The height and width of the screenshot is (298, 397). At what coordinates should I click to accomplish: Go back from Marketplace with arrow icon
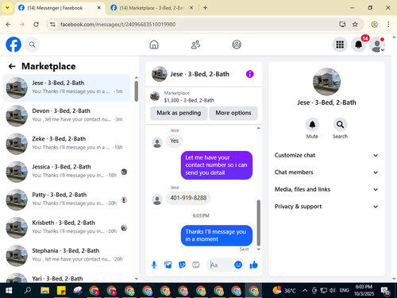tap(12, 66)
